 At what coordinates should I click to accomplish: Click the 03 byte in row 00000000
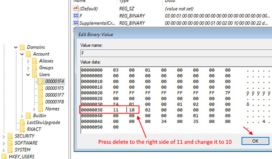(x=115, y=70)
